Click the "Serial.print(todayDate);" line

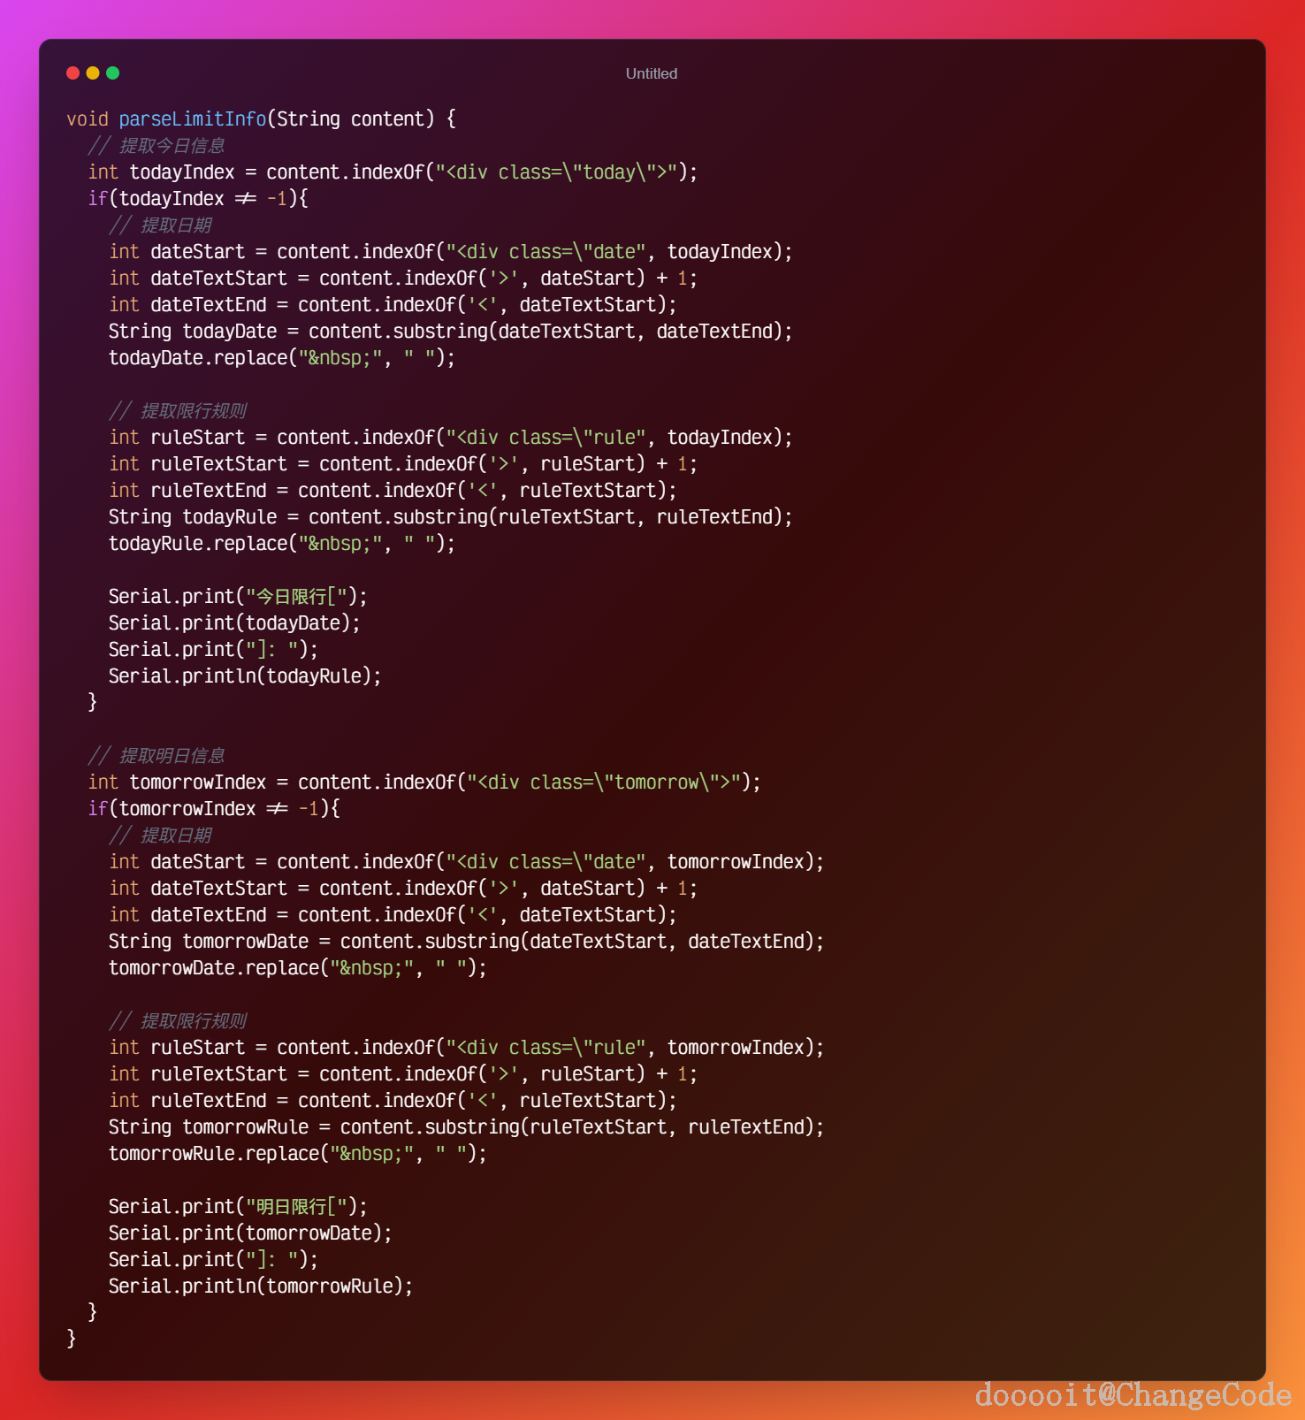[x=234, y=623]
